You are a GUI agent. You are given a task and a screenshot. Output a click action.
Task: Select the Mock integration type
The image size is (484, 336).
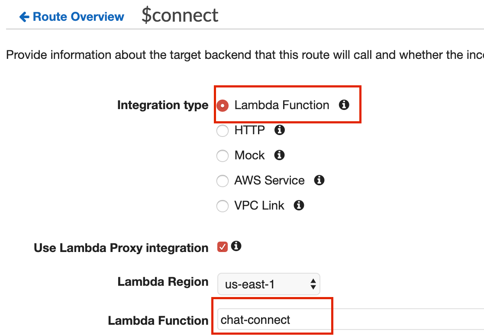tap(223, 156)
